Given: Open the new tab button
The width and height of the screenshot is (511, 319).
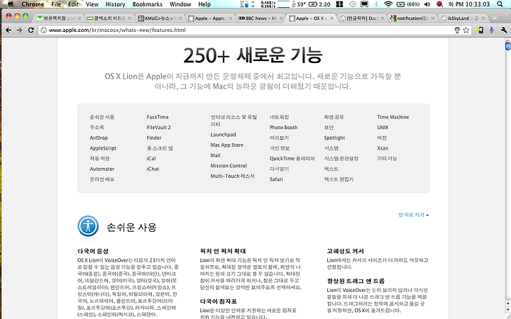Looking at the screenshot, I should click(495, 18).
